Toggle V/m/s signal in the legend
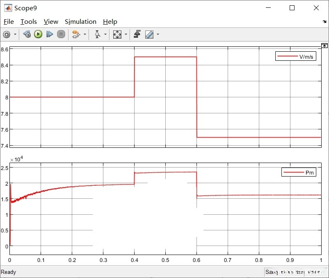 (296, 56)
